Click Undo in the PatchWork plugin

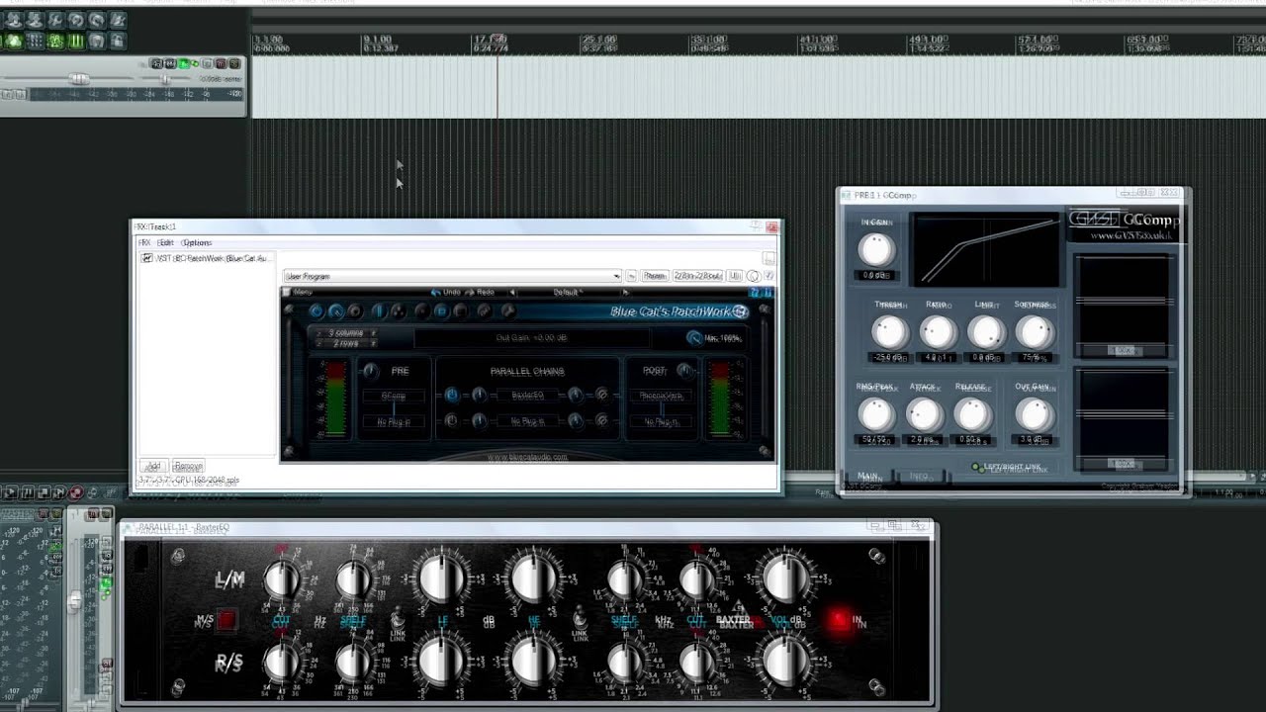446,292
